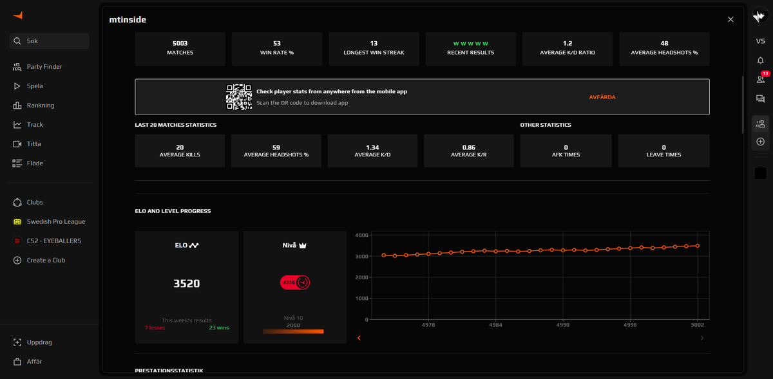Show previous matches with chart left arrow

click(359, 338)
